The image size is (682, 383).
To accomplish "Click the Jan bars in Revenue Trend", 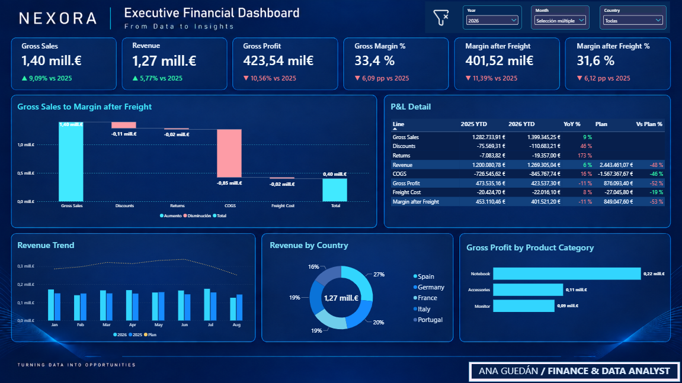I will tap(55, 305).
